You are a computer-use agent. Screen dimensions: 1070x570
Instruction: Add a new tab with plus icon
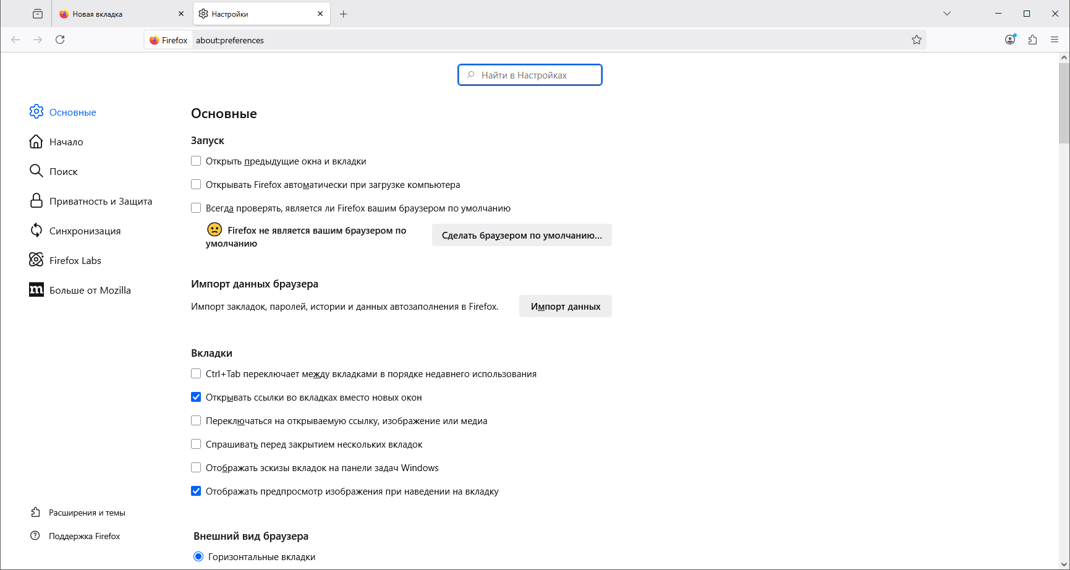click(x=344, y=14)
